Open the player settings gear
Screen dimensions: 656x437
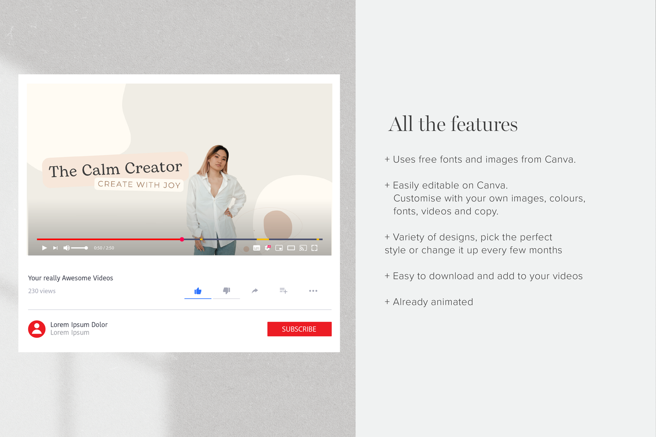coord(268,248)
